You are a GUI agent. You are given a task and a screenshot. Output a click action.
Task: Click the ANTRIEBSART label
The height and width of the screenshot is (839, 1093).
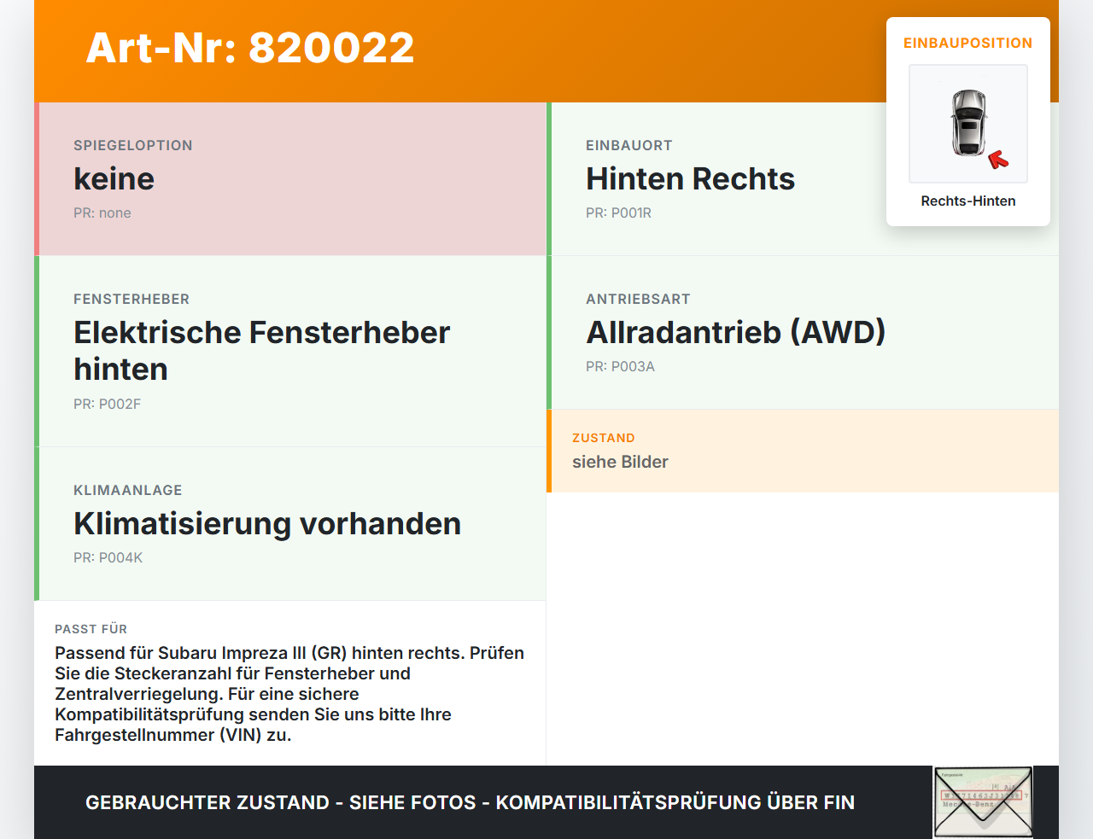[x=638, y=299]
